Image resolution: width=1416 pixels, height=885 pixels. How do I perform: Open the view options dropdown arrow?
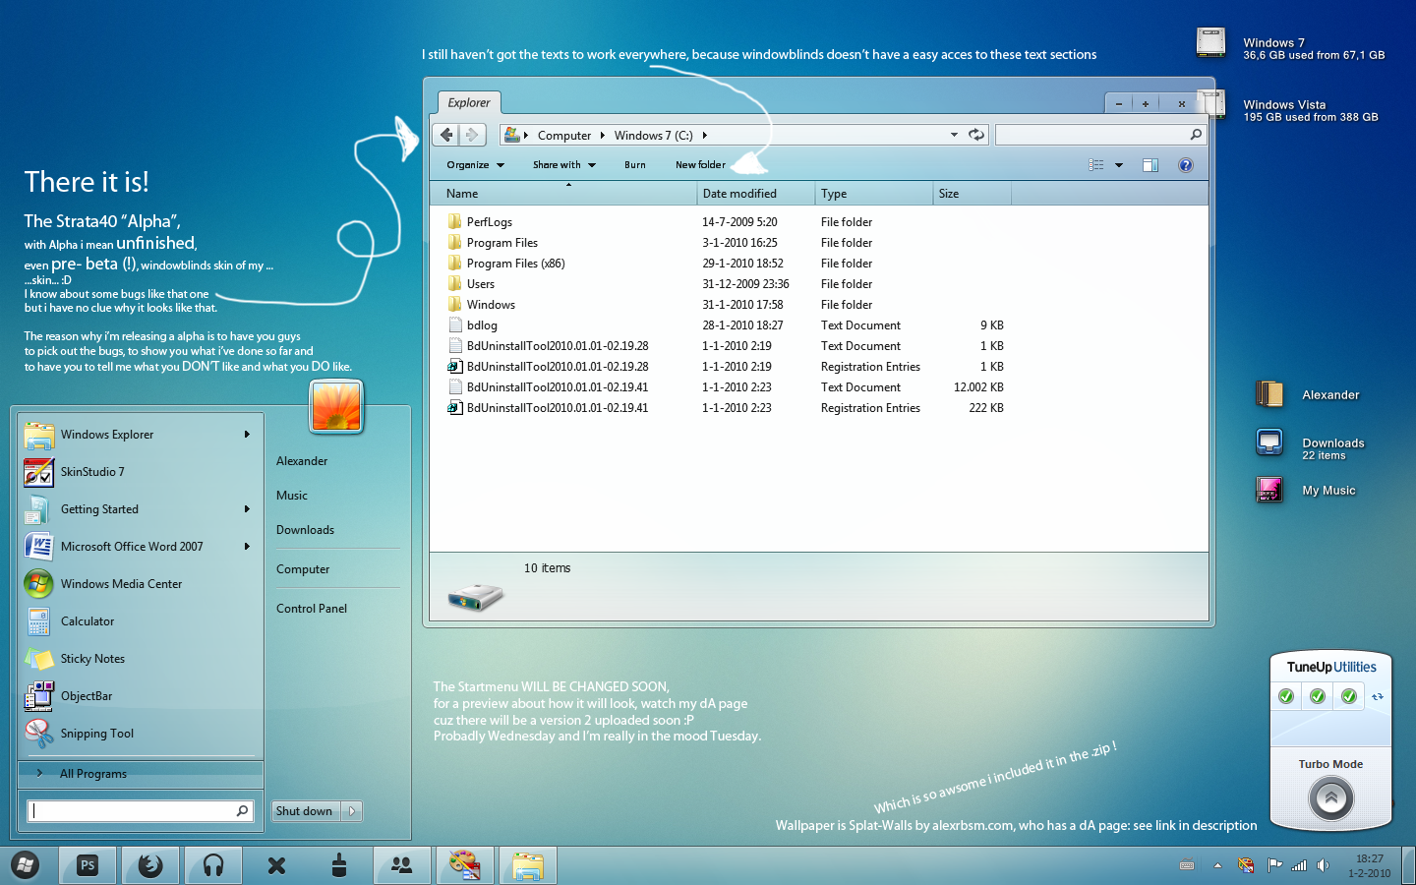(1119, 165)
